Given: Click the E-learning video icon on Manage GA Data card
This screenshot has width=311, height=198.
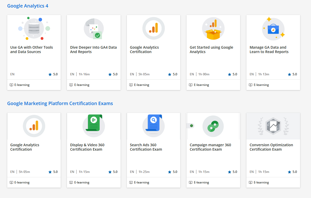Looking at the screenshot, I should (251, 85).
